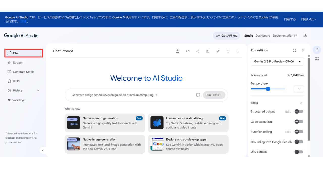Click the Temperature value field
Image resolution: width=323 pixels, height=169 pixels.
click(299, 89)
